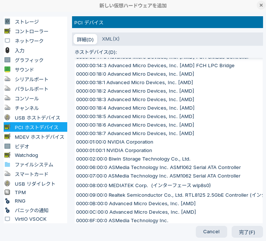This screenshot has height=241, width=266.
Task: Click the Controller (コントローラー) card icon
Action: [7, 31]
